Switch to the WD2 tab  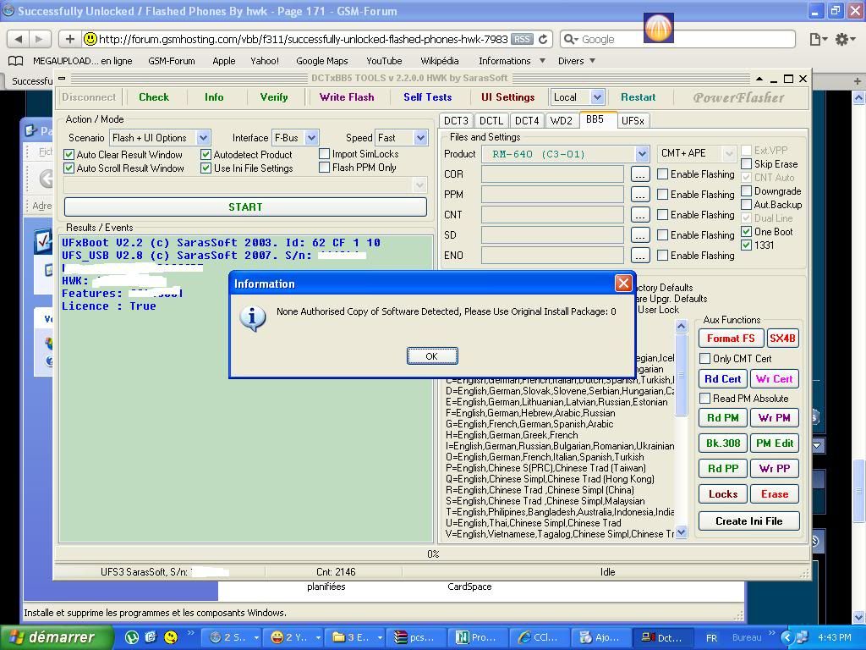[x=562, y=120]
